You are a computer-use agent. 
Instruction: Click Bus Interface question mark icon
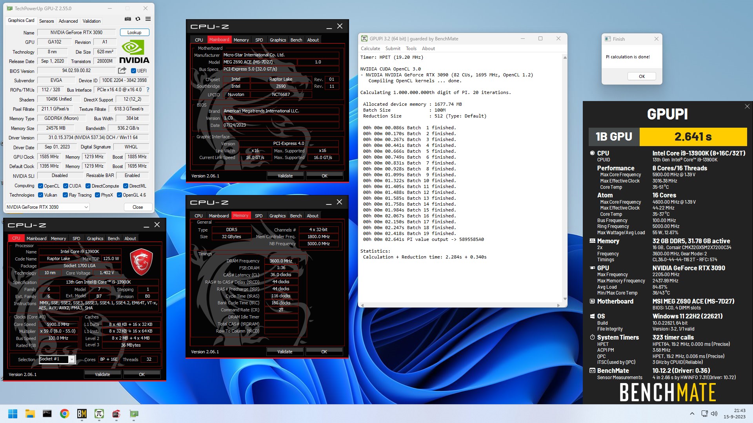click(148, 90)
